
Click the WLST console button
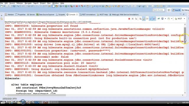178,19
